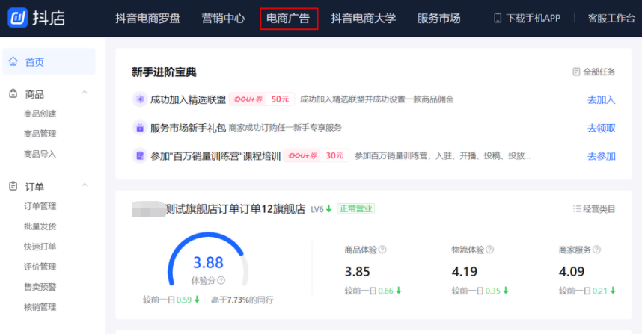Click the 百万销量训练营 course task icon

tap(140, 155)
